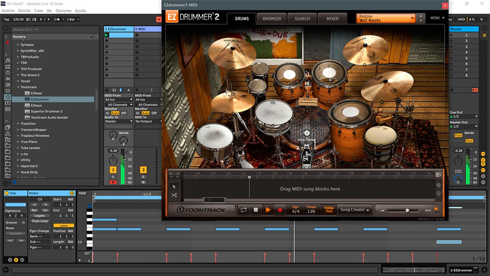Toggle the Loop switch in Notes panel
The image size is (490, 276).
(x=64, y=226)
